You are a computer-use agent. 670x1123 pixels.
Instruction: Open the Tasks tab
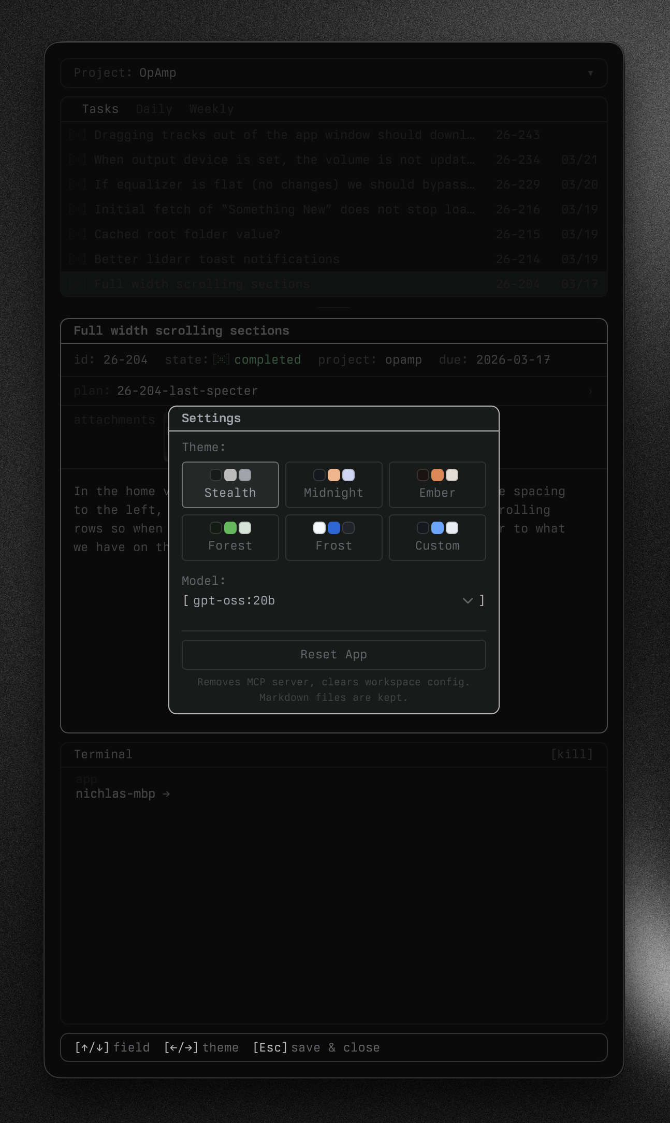pyautogui.click(x=100, y=109)
